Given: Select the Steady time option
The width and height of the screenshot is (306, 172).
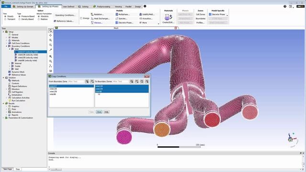Looking at the screenshot, I should pos(9,16).
